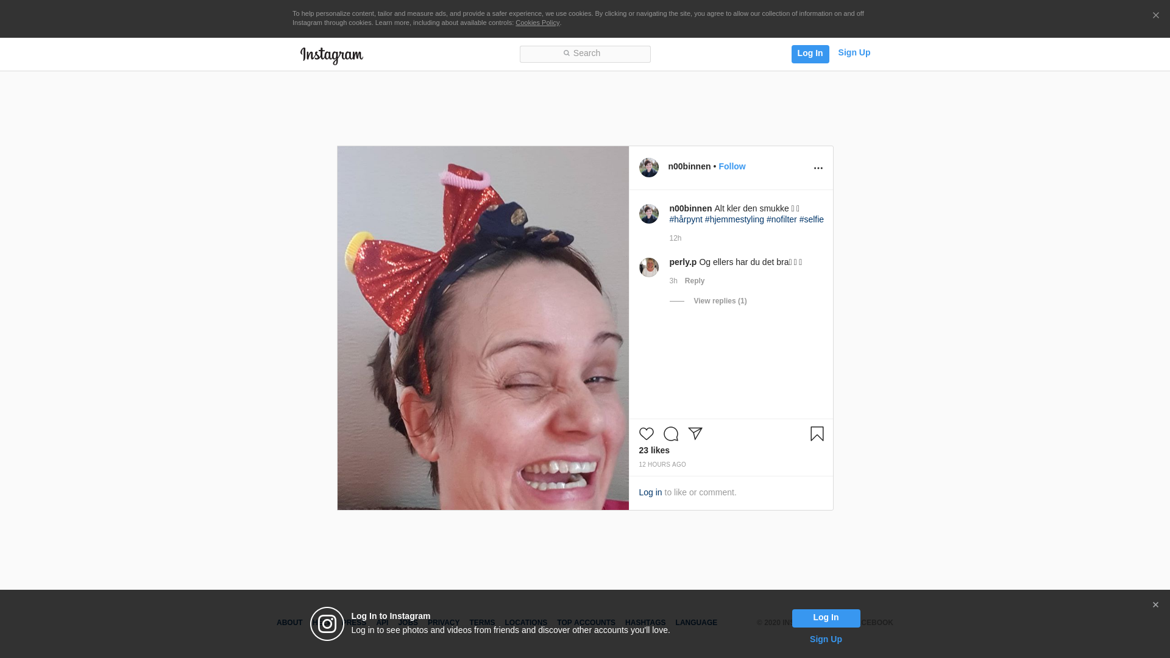Open TOP ACCOUNTS footer menu item
Screen dimensions: 1170x658
tap(586, 623)
